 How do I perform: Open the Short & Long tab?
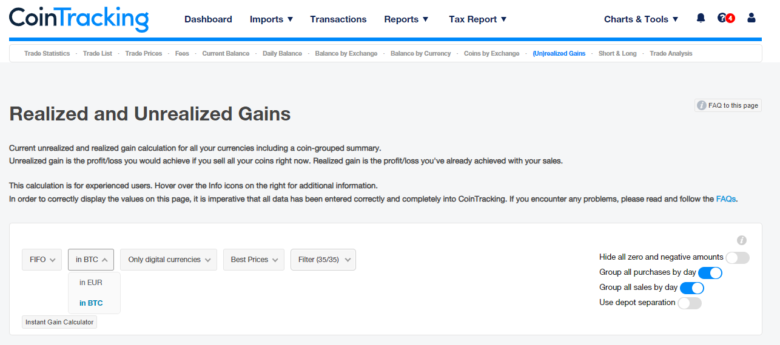click(617, 53)
